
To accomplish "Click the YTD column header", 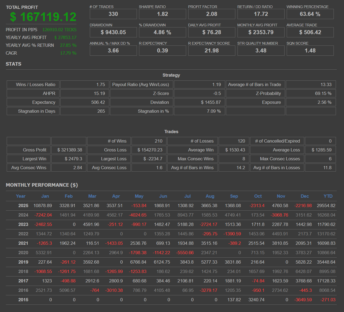I will pos(328,196).
